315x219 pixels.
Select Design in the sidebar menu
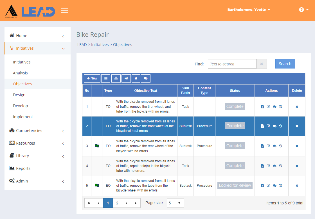pos(19,95)
